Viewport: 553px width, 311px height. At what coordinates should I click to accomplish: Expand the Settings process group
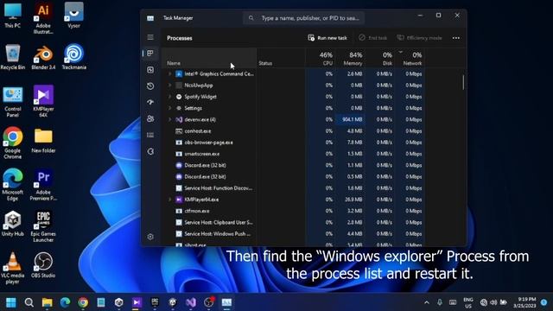pyautogui.click(x=169, y=108)
